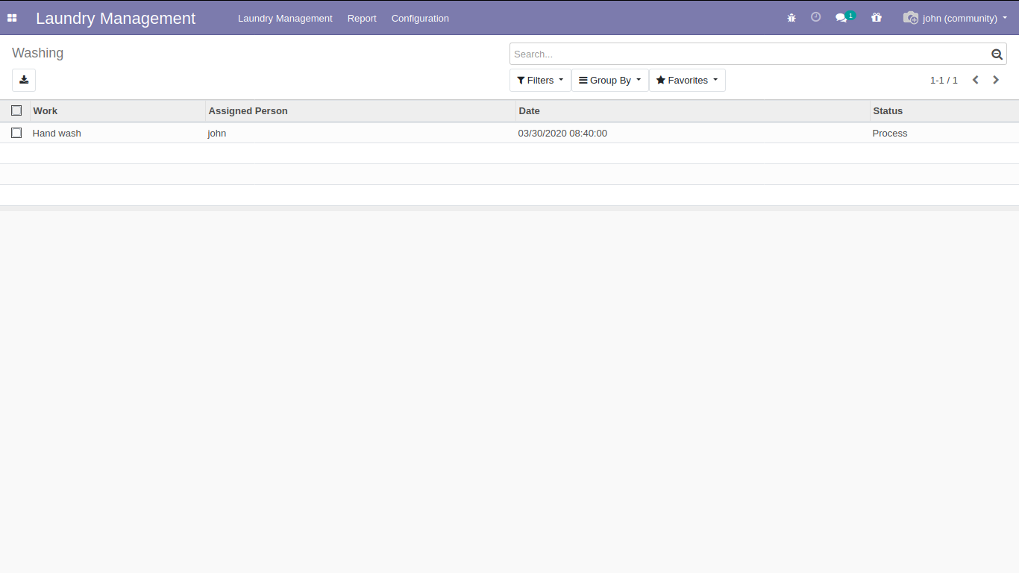Sort by Date column header
The height and width of the screenshot is (573, 1019).
[693, 110]
